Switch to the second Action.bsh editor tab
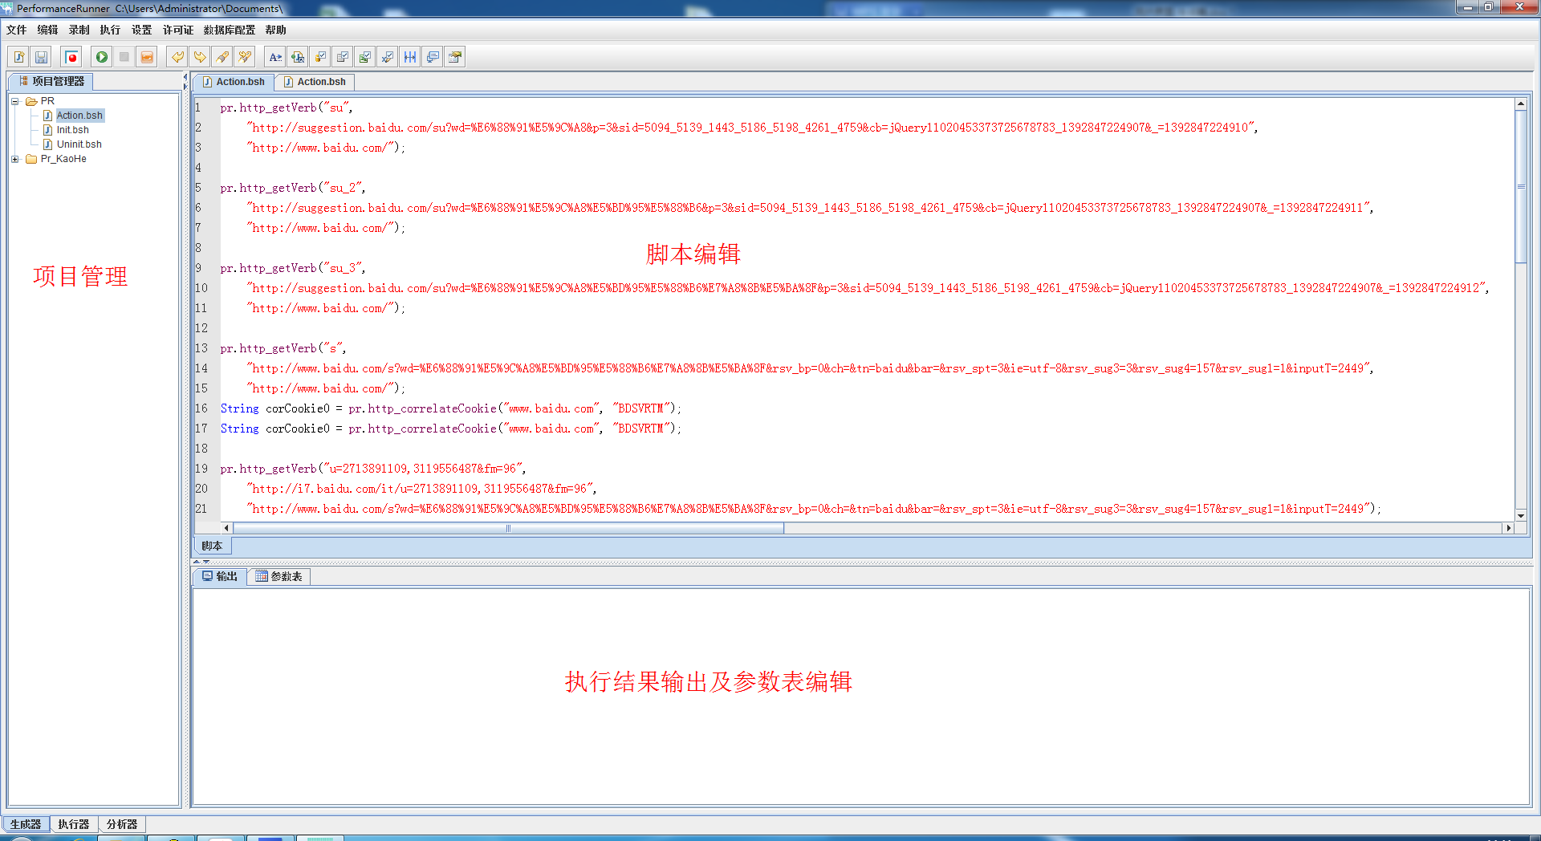Viewport: 1541px width, 841px height. point(315,82)
